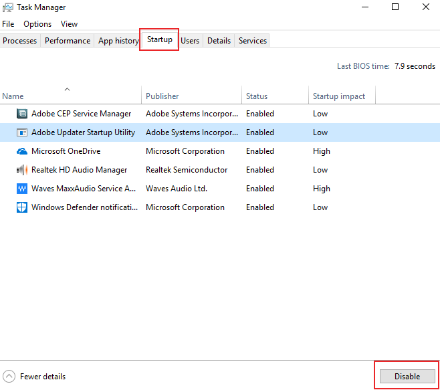Switch to the Services tab
Viewport: 440px width, 390px height.
click(x=253, y=41)
